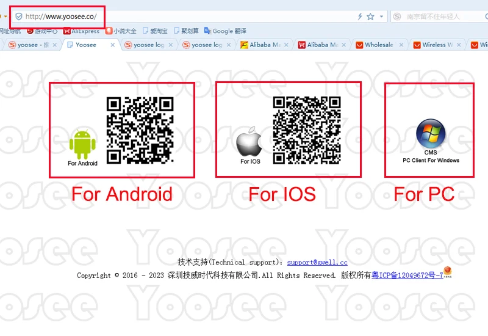Open the Google 翻译 bookmark
488x336 pixels.
225,31
